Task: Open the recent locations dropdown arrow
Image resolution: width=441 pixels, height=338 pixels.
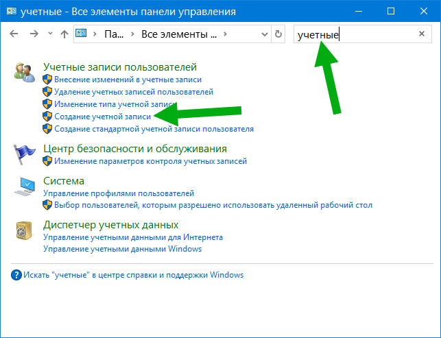Action: [x=50, y=34]
